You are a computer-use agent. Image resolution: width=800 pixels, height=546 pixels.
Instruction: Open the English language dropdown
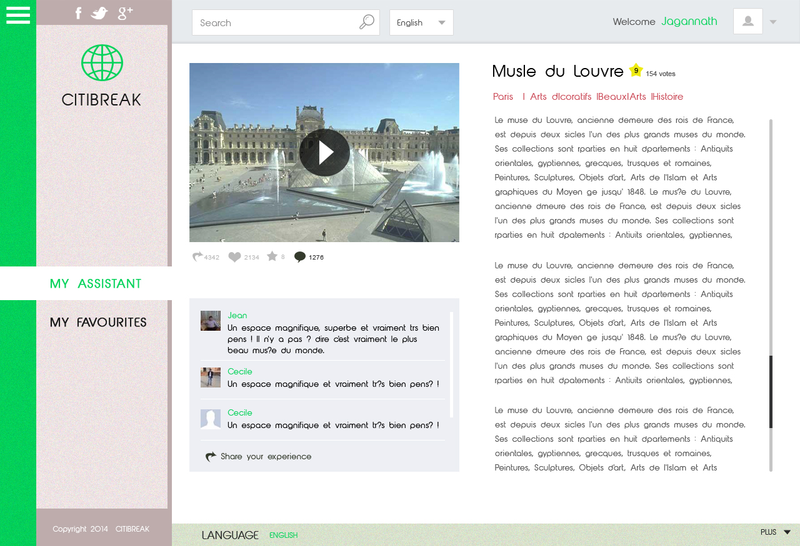tap(421, 22)
